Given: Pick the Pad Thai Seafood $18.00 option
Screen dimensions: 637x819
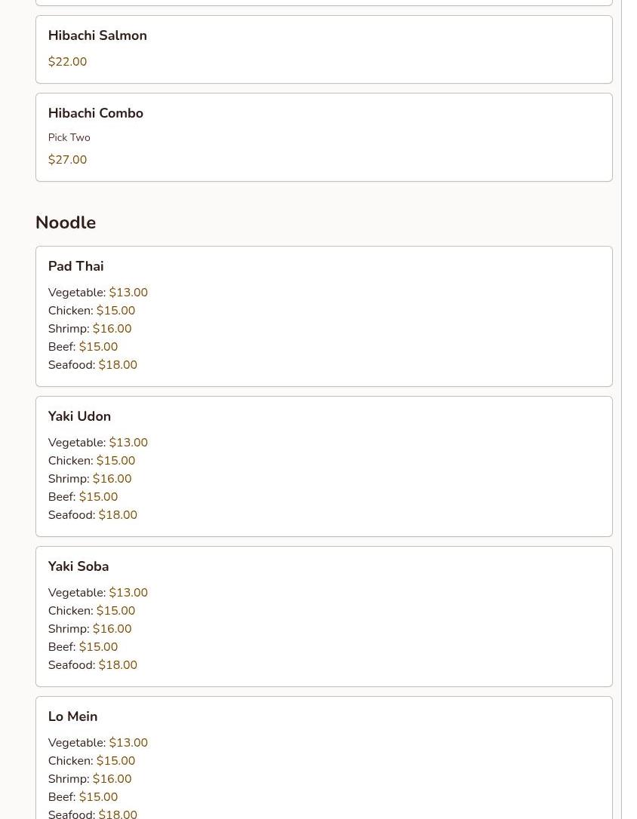Looking at the screenshot, I should (92, 365).
